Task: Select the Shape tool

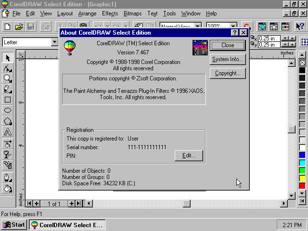Action: click(x=8, y=68)
